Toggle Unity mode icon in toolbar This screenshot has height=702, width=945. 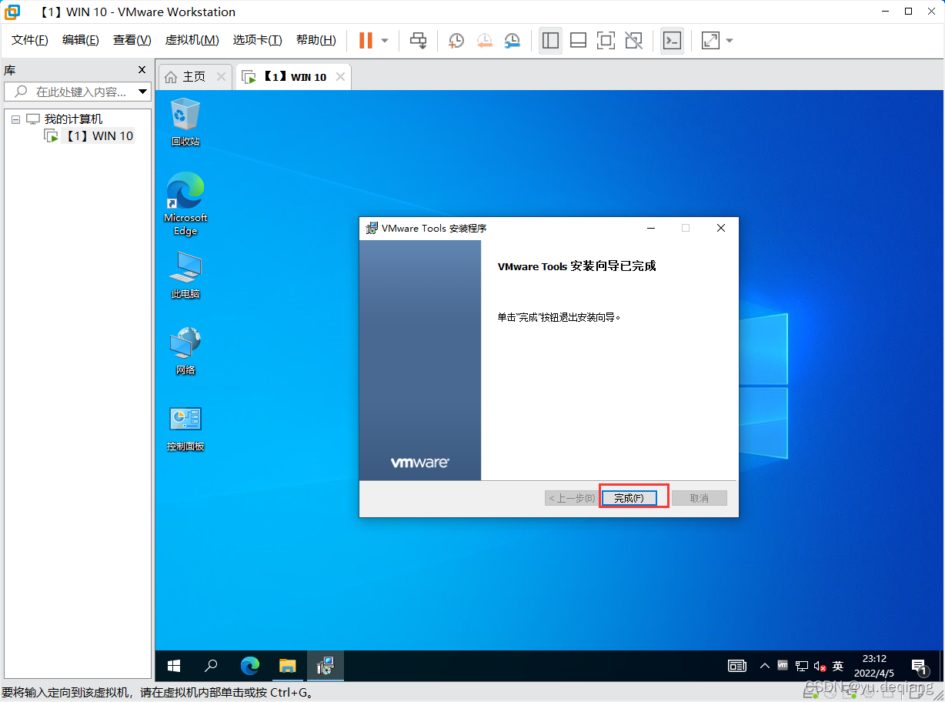coord(634,40)
